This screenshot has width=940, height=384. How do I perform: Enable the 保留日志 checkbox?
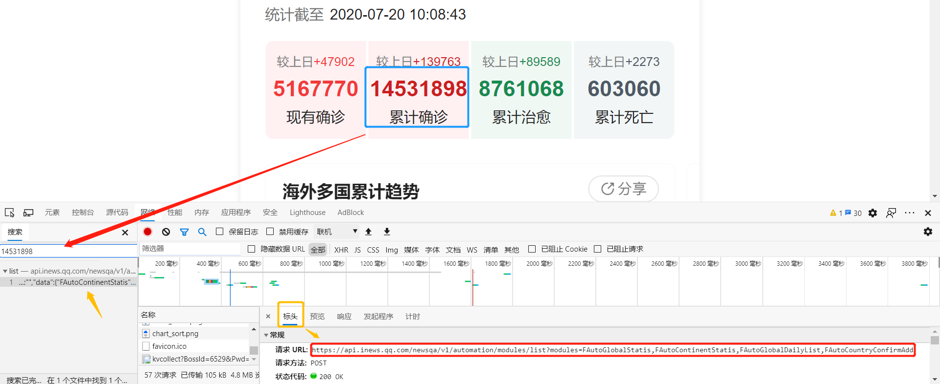(220, 232)
